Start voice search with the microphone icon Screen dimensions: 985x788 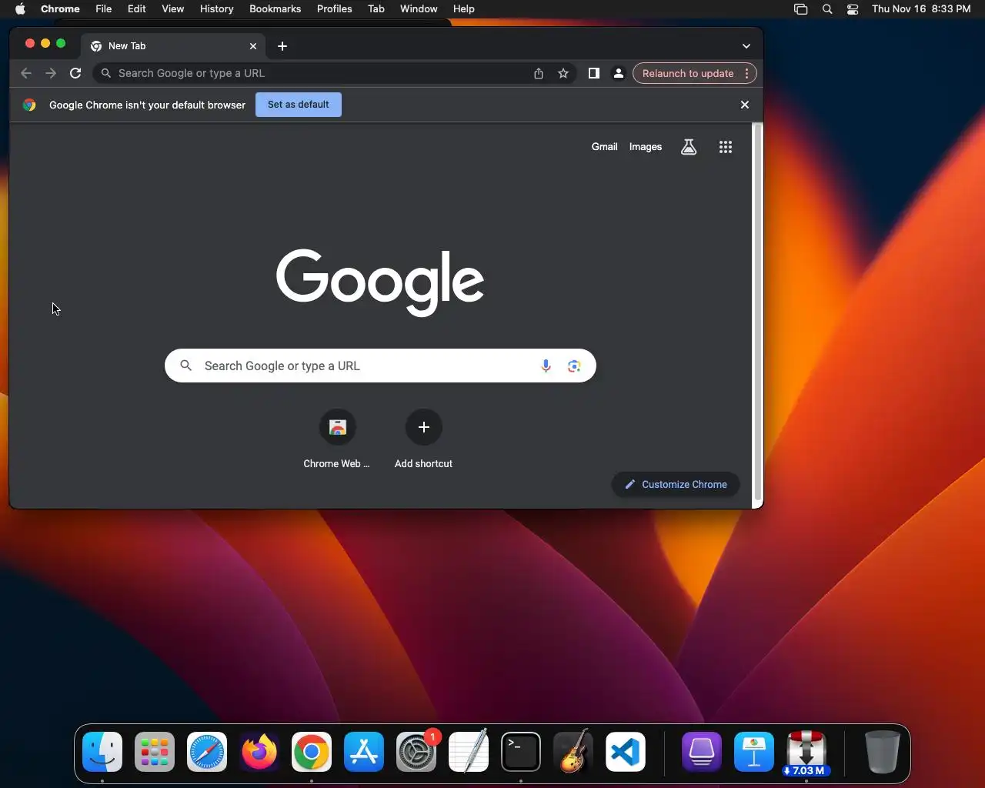point(546,366)
